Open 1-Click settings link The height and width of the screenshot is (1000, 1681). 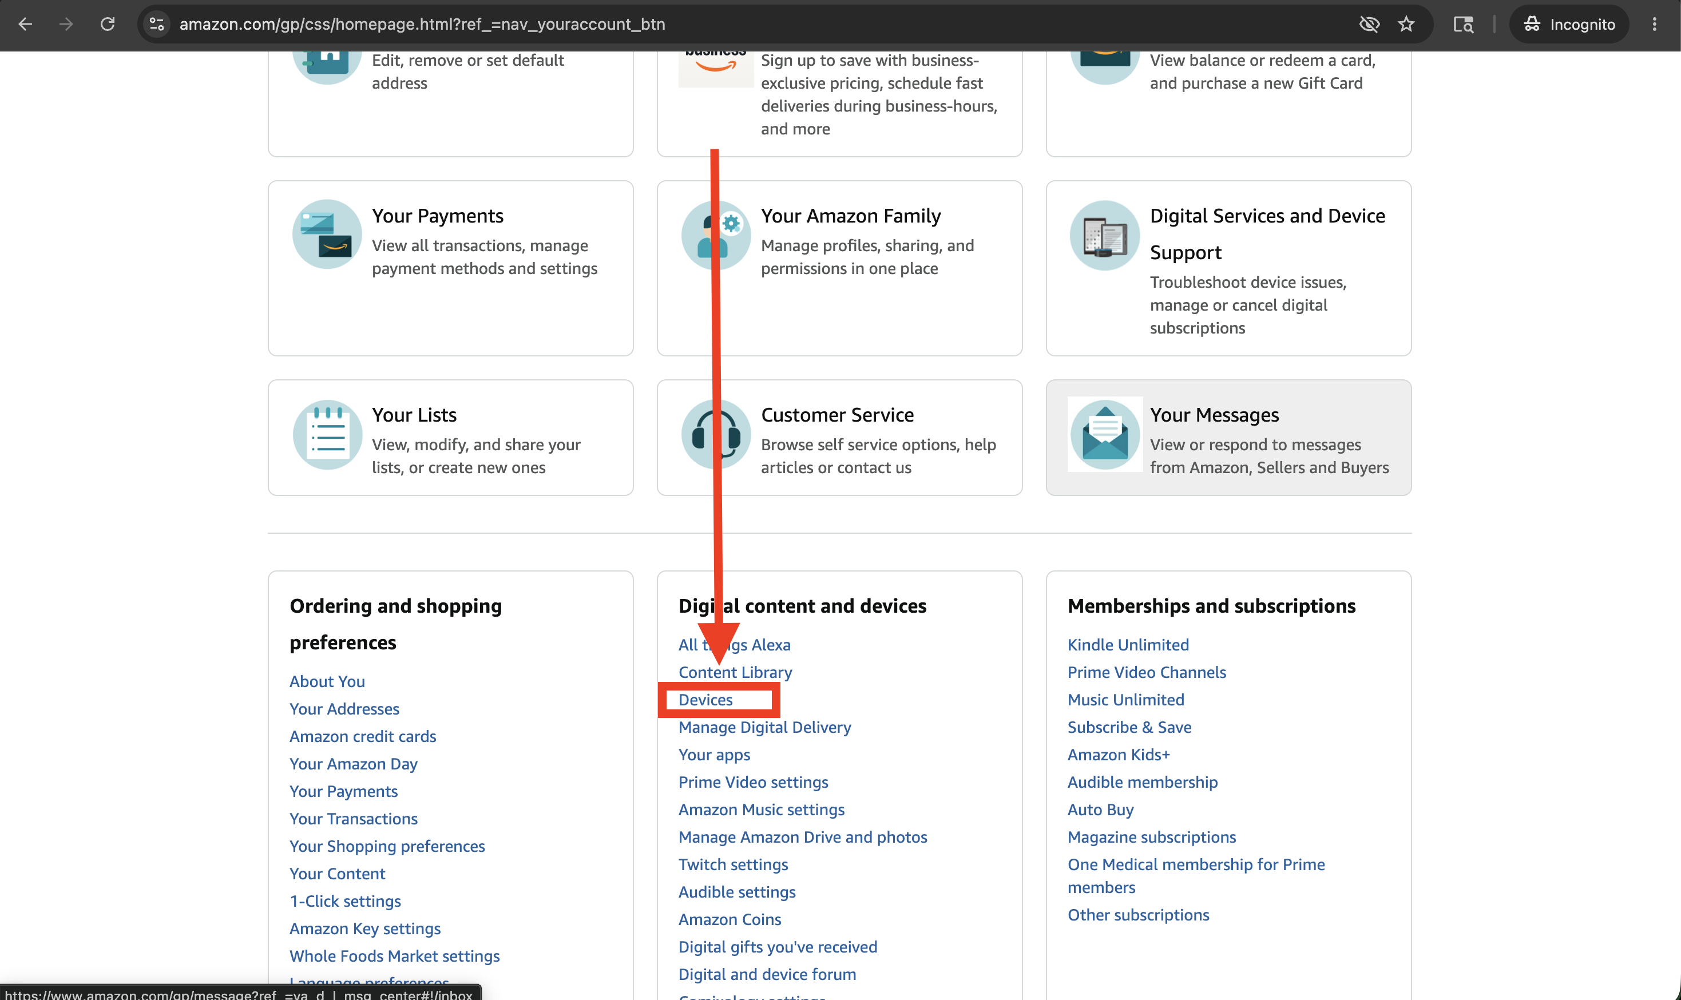click(346, 902)
